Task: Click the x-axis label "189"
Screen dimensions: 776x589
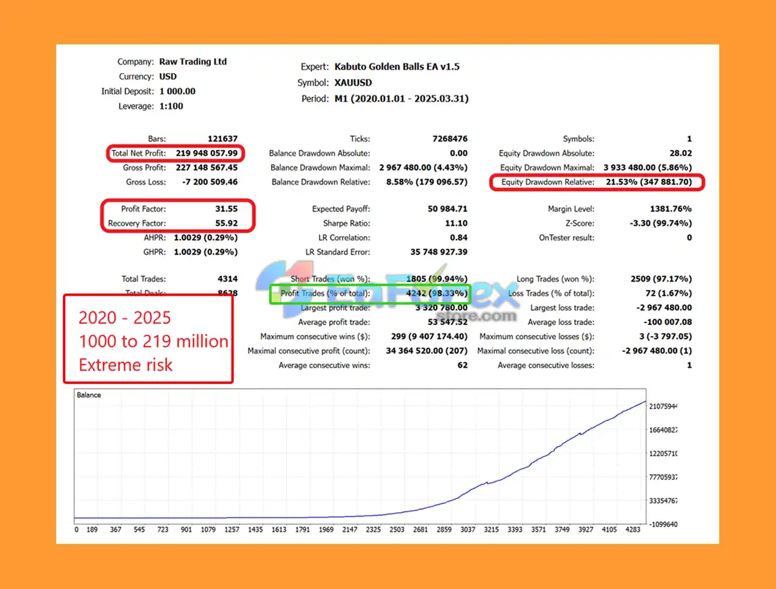Action: [92, 530]
